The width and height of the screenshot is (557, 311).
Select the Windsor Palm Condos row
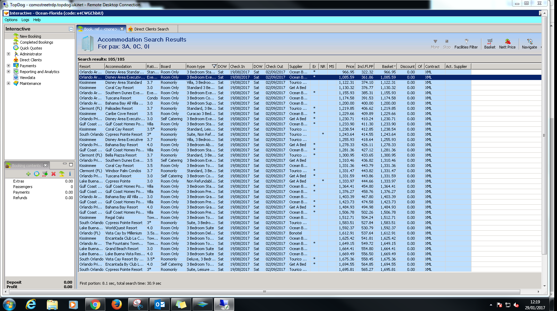275,171
